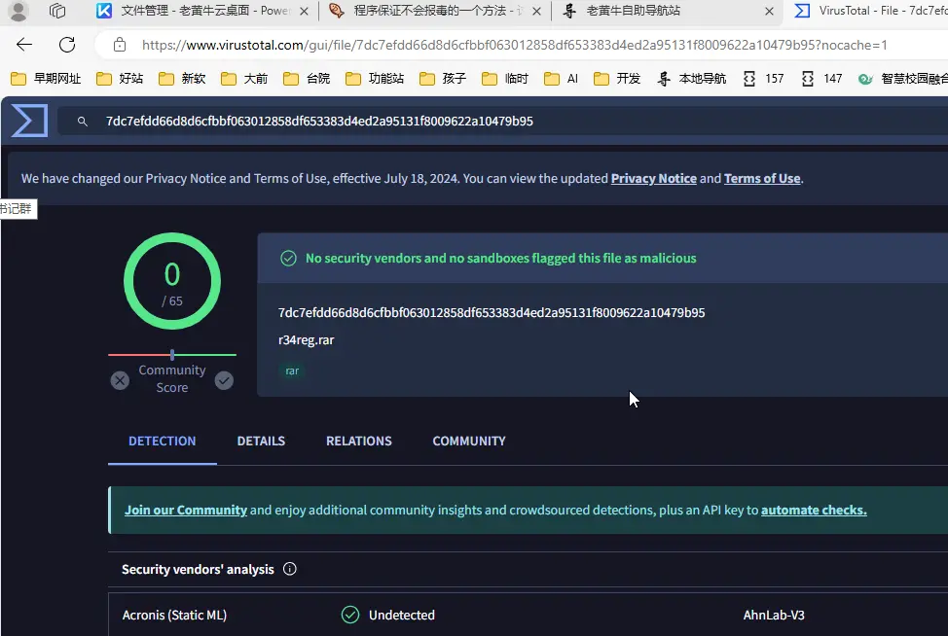948x636 pixels.
Task: Click the community score slider bar
Action: click(x=172, y=355)
